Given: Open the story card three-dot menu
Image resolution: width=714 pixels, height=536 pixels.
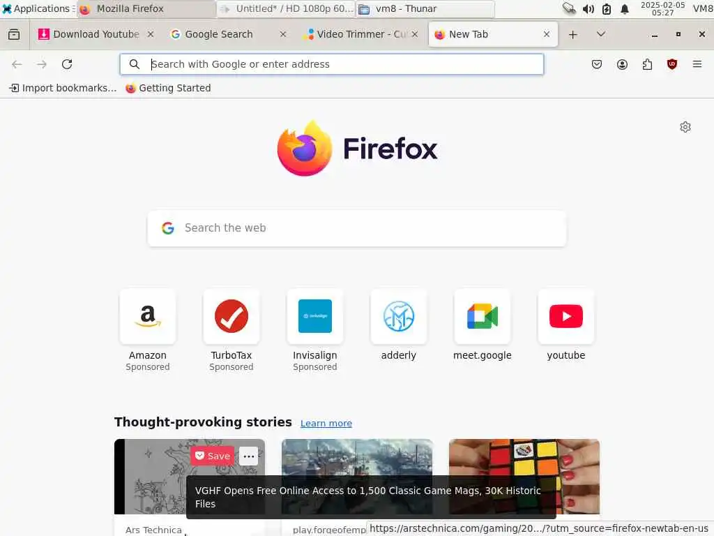Looking at the screenshot, I should (x=249, y=456).
